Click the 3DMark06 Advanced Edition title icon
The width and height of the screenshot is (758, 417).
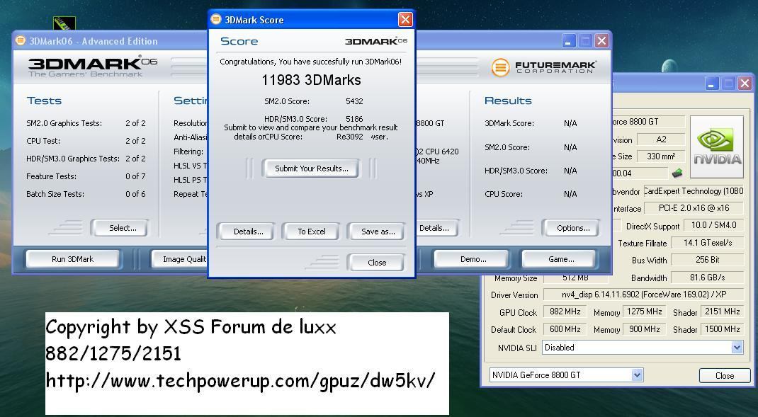click(x=21, y=40)
